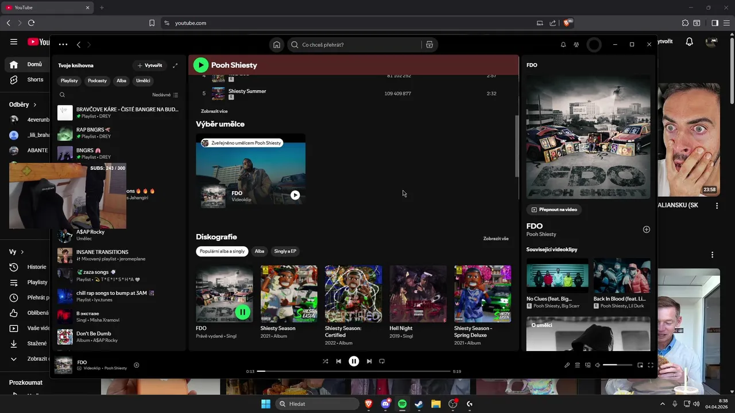
Task: Mute the Spotify volume
Action: [x=597, y=365]
